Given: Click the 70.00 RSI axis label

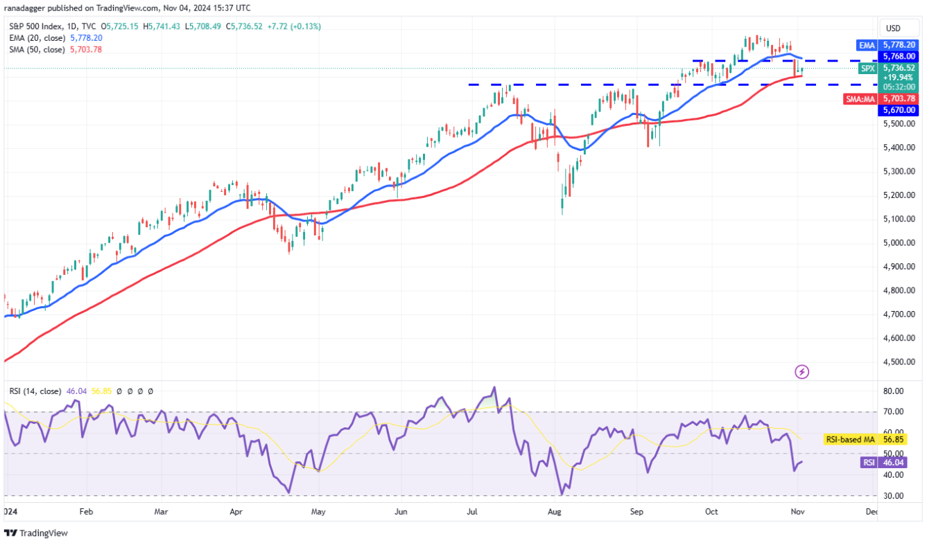Looking at the screenshot, I should point(893,412).
